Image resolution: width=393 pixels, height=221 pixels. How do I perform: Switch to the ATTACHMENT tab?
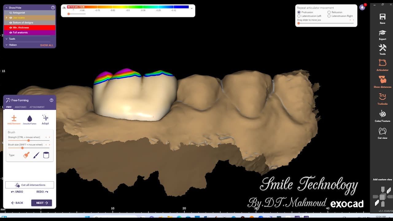click(37, 107)
